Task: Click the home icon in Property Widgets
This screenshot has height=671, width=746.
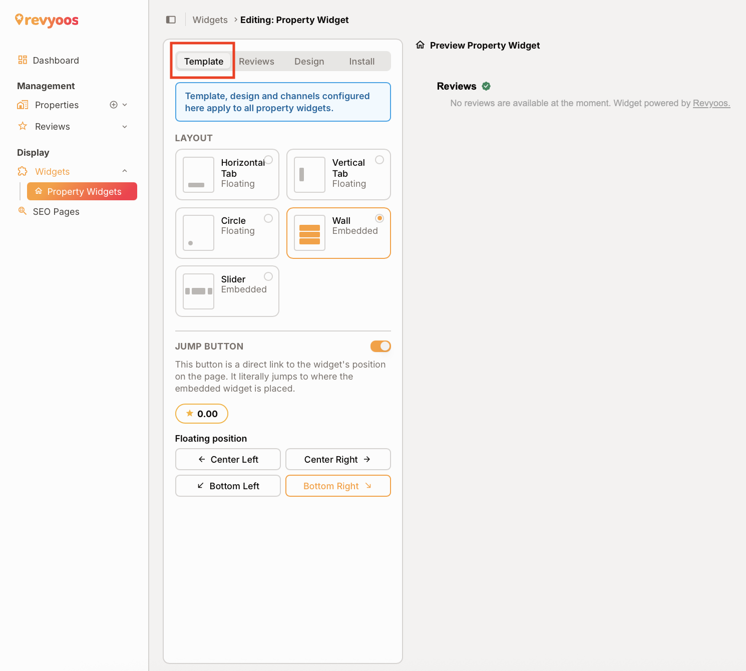Action: click(39, 191)
